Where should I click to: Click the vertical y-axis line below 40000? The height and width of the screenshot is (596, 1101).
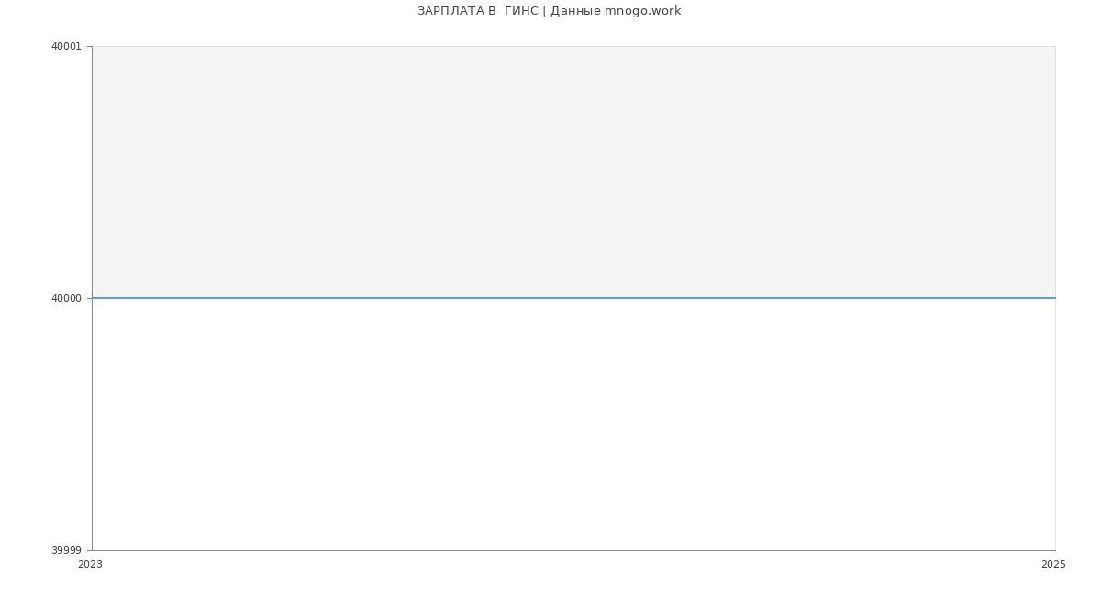92,424
